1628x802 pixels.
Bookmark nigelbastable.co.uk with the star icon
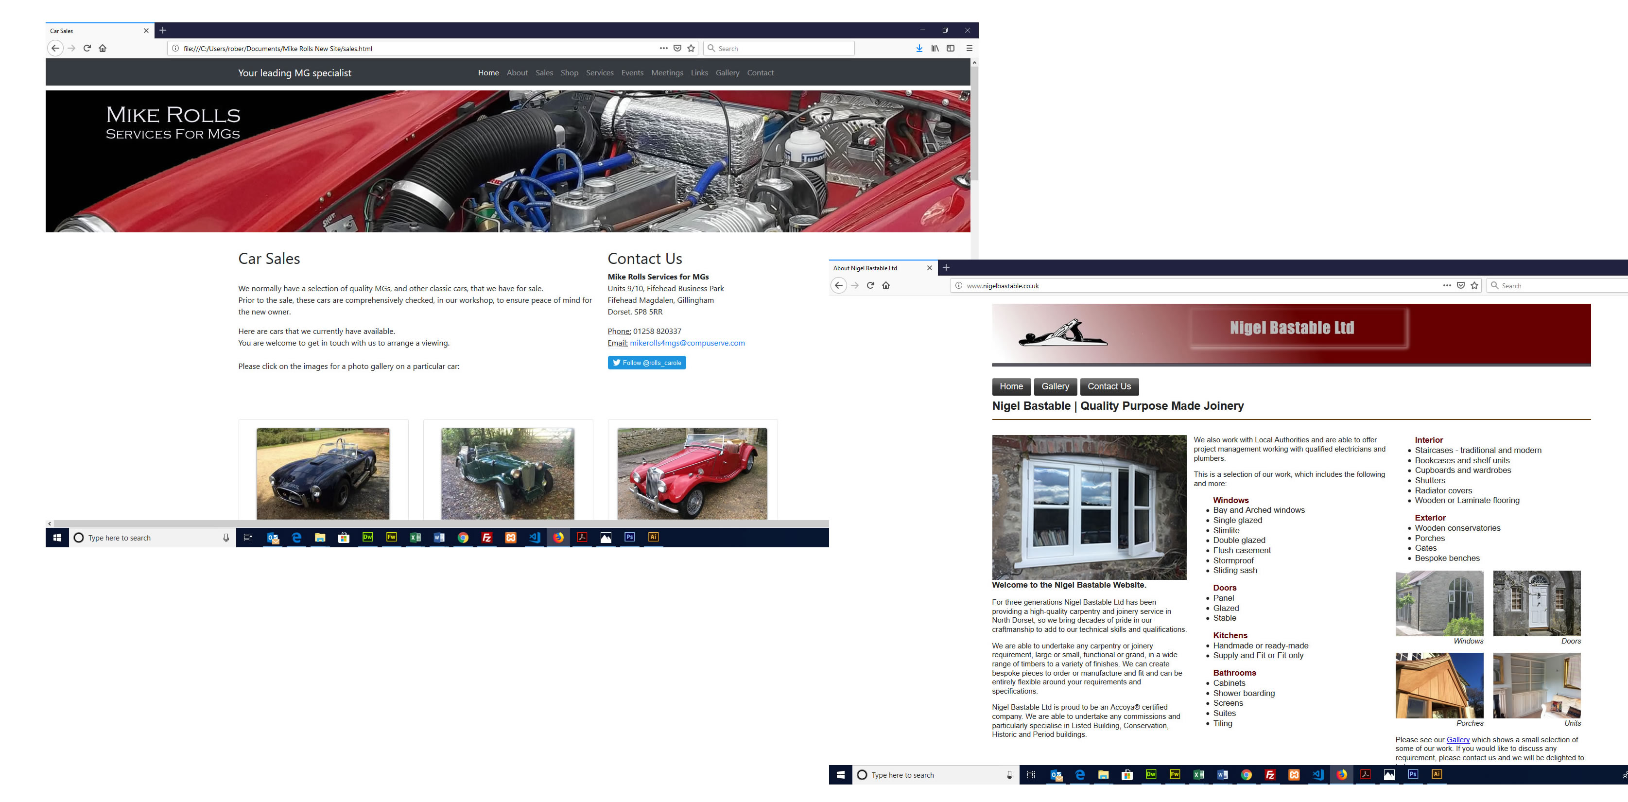pyautogui.click(x=1474, y=286)
